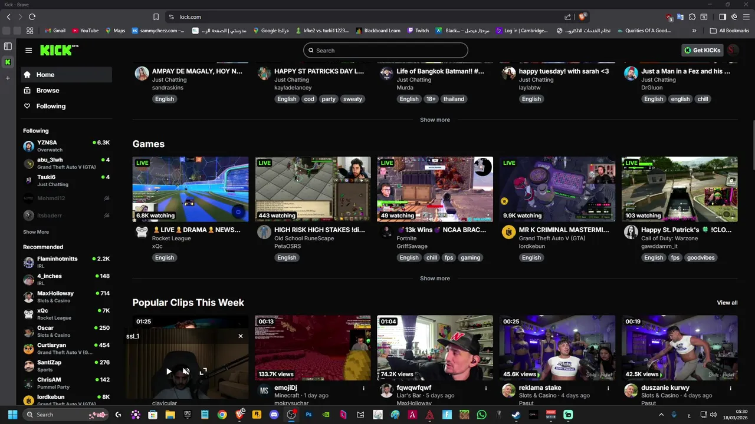Open options menu for emojiDj clip

tap(364, 388)
